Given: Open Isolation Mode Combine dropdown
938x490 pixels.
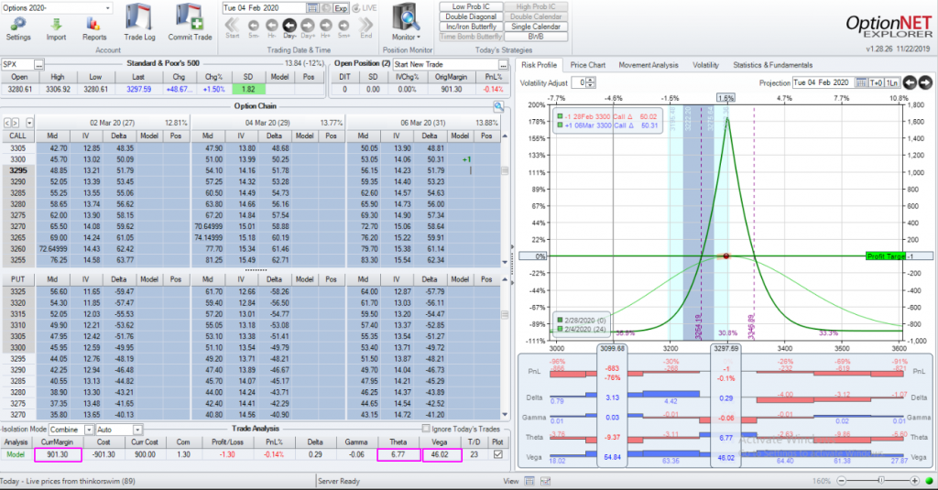Looking at the screenshot, I should pyautogui.click(x=89, y=430).
